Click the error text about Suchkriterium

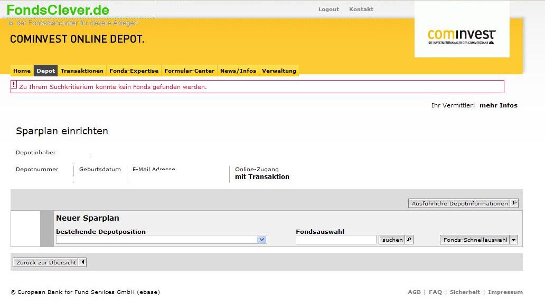coord(113,87)
